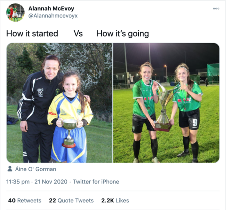Open Alannah McEvoy display name link
The width and height of the screenshot is (226, 210).
[51, 8]
